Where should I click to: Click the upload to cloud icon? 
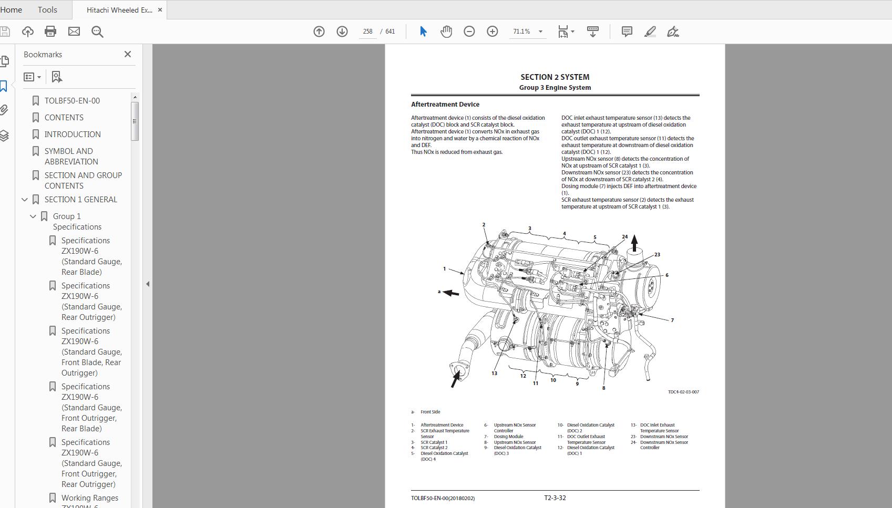(x=28, y=32)
